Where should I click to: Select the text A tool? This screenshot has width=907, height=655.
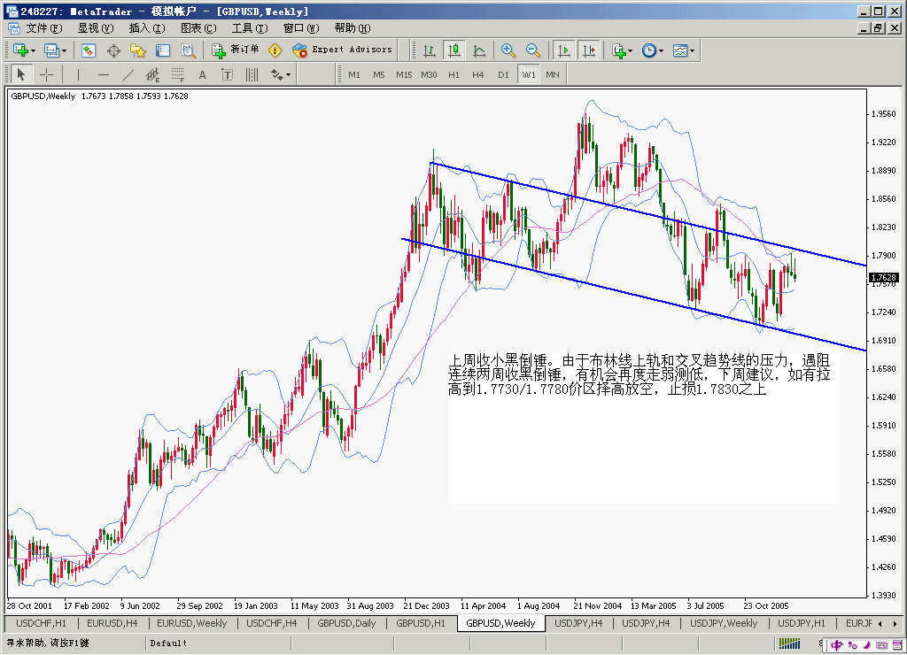203,74
